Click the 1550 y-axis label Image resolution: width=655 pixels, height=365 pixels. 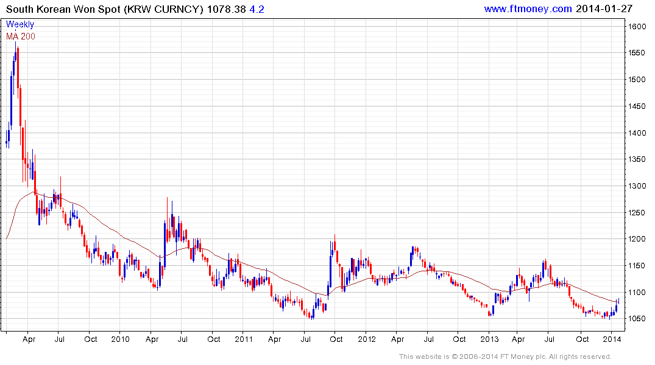(x=637, y=53)
